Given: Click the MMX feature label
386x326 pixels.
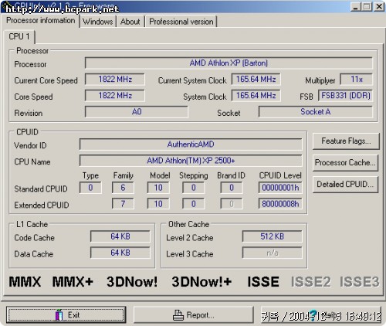Looking at the screenshot, I should point(25,282).
